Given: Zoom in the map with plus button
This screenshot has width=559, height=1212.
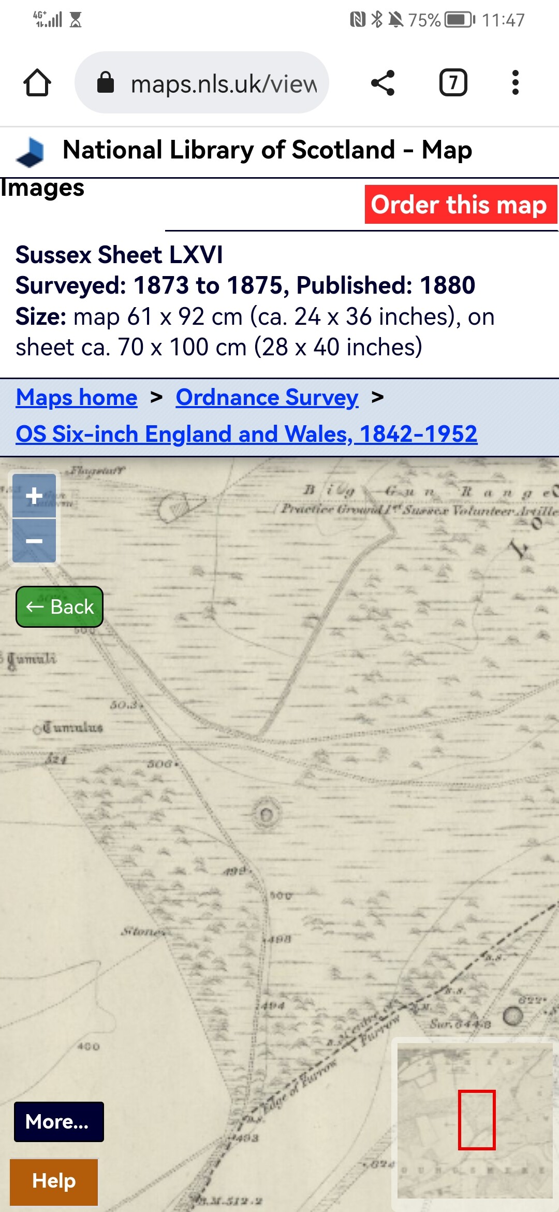Looking at the screenshot, I should [x=34, y=496].
